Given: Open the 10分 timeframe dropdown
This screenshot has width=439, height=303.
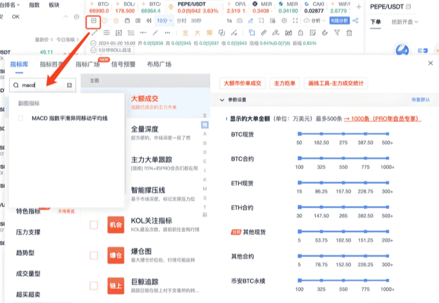Looking at the screenshot, I should coord(164,21).
